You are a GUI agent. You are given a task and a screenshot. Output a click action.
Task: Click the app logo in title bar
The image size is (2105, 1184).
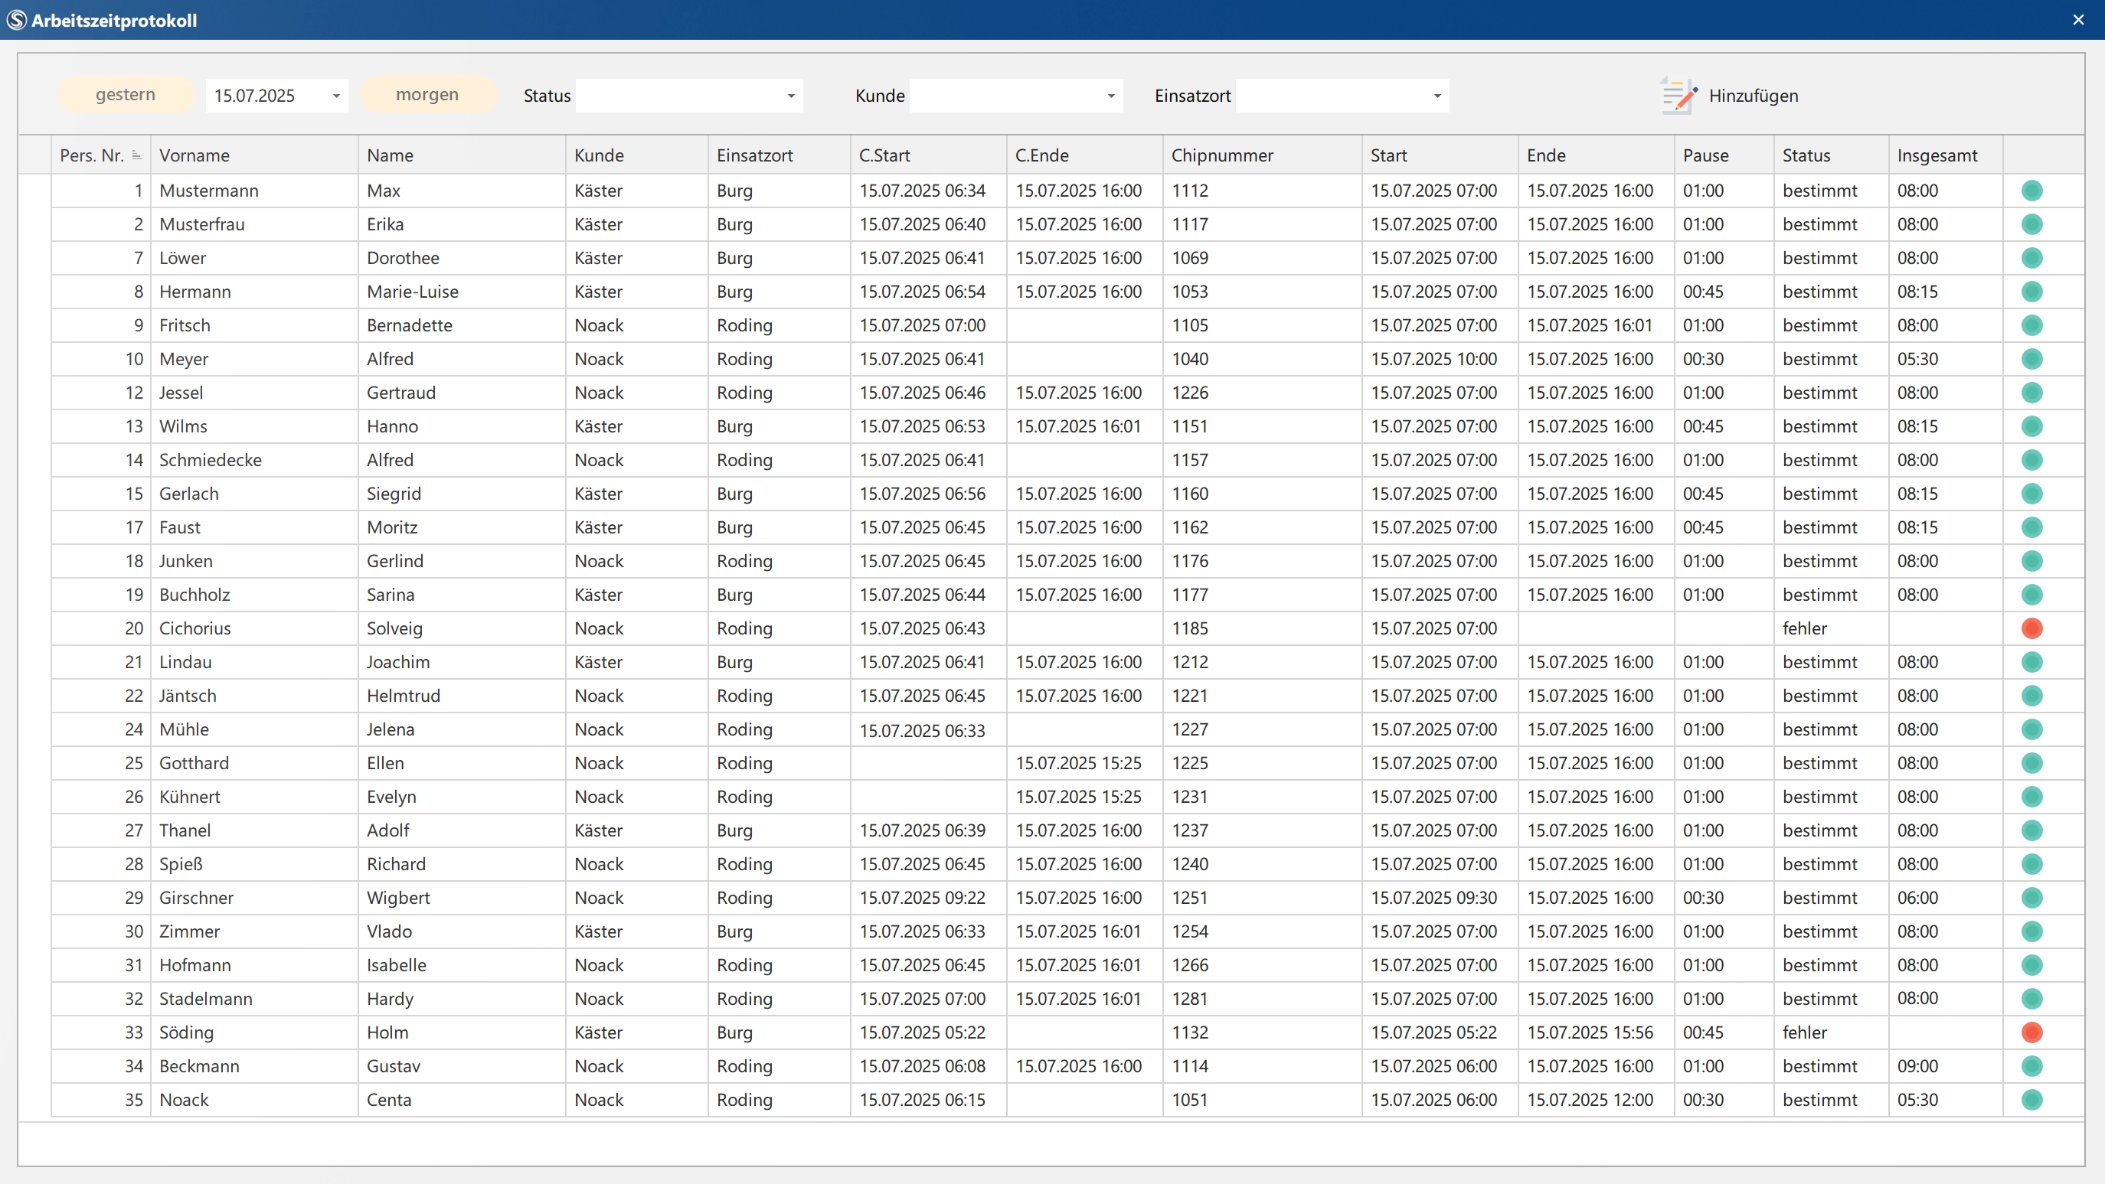click(16, 20)
